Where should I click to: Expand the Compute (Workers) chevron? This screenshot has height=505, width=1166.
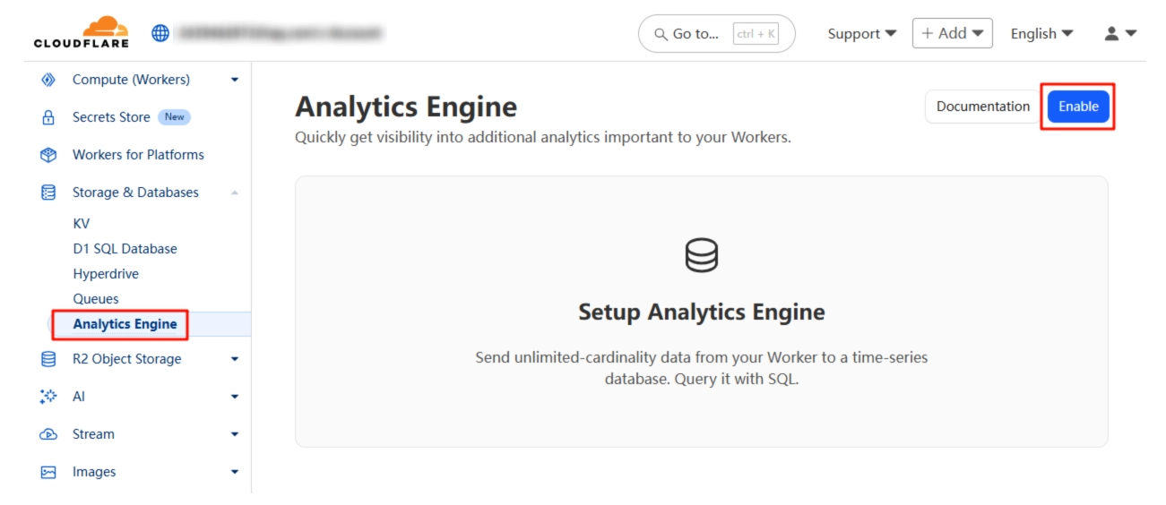[235, 80]
